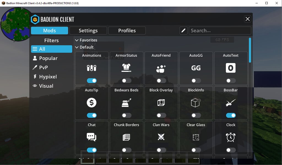Enable the Chunk Borders toggle
The width and height of the screenshot is (282, 165).
pyautogui.click(x=126, y=150)
